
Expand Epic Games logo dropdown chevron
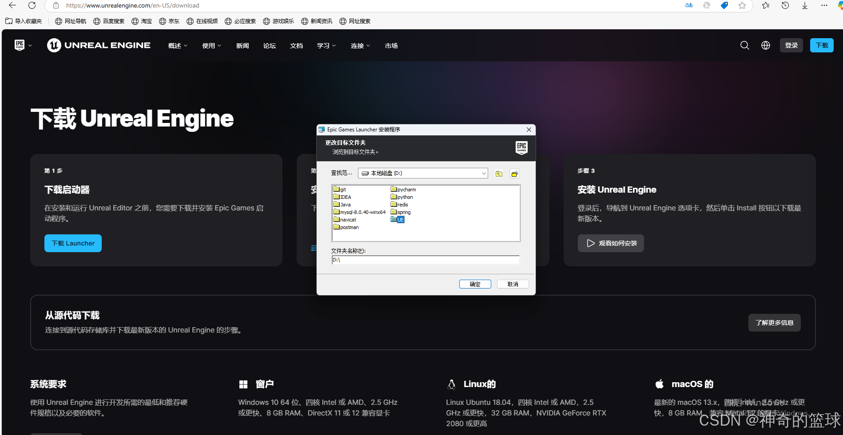coord(30,46)
